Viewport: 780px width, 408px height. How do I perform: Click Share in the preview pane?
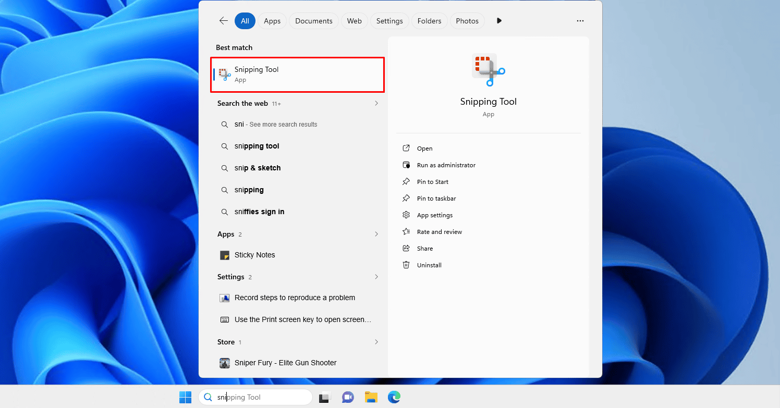pos(489,249)
